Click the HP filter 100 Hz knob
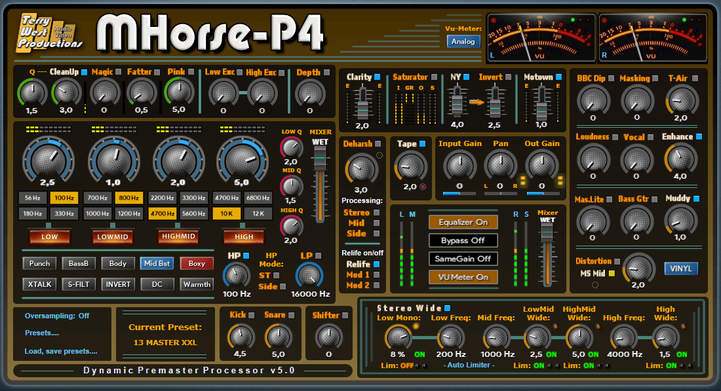The height and width of the screenshot is (391, 721). coord(237,275)
